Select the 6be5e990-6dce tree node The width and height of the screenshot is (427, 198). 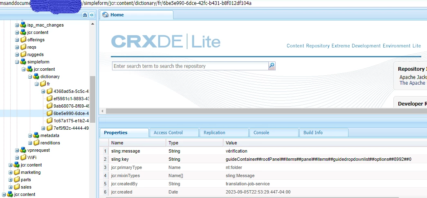[x=71, y=113]
